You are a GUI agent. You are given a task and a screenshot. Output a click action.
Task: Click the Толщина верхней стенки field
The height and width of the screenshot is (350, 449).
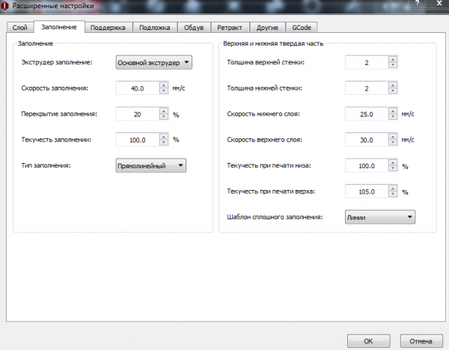point(367,63)
